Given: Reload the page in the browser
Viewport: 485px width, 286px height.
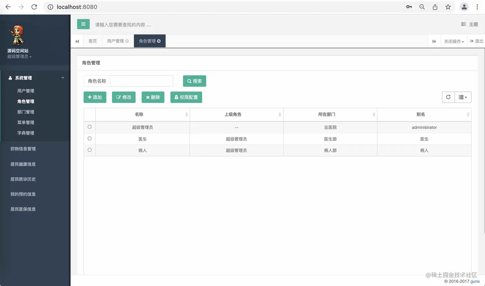Looking at the screenshot, I should click(x=34, y=7).
